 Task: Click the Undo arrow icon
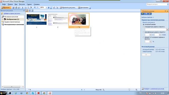click(35, 8)
